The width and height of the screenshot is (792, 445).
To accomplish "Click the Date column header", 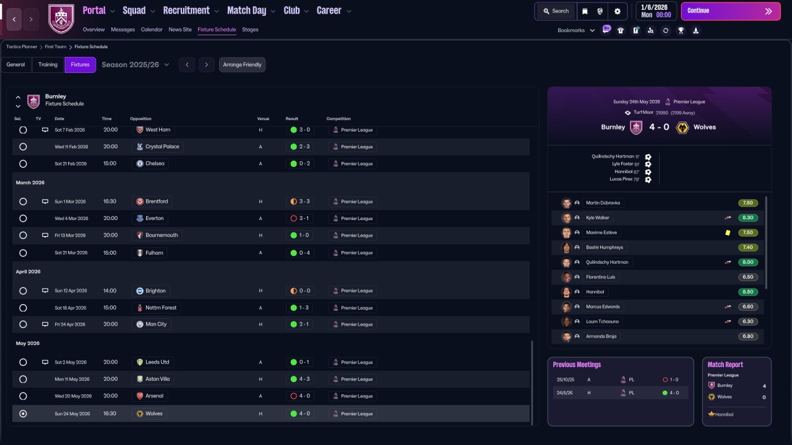I will [x=59, y=119].
